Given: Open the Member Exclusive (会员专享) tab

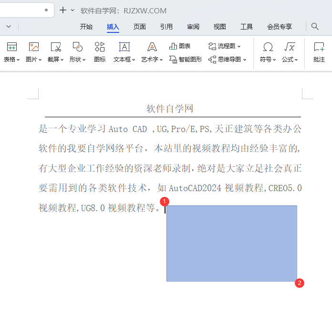Looking at the screenshot, I should pyautogui.click(x=279, y=27).
